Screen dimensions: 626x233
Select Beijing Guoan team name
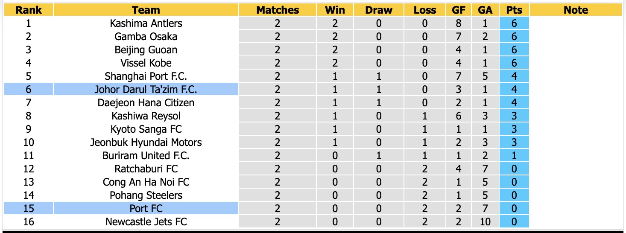(x=146, y=50)
